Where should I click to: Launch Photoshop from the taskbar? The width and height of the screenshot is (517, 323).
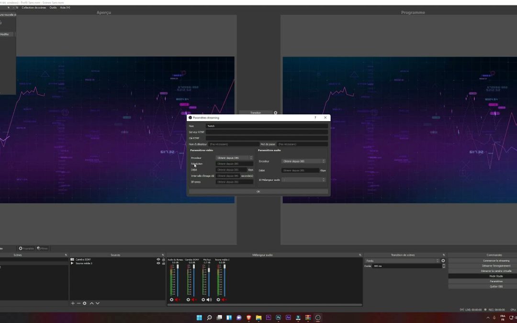(x=278, y=317)
